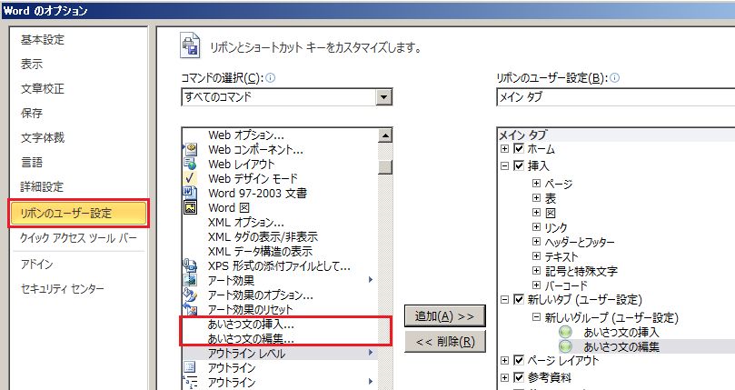Open the メイン タブ combo box
735x390 pixels.
615,97
